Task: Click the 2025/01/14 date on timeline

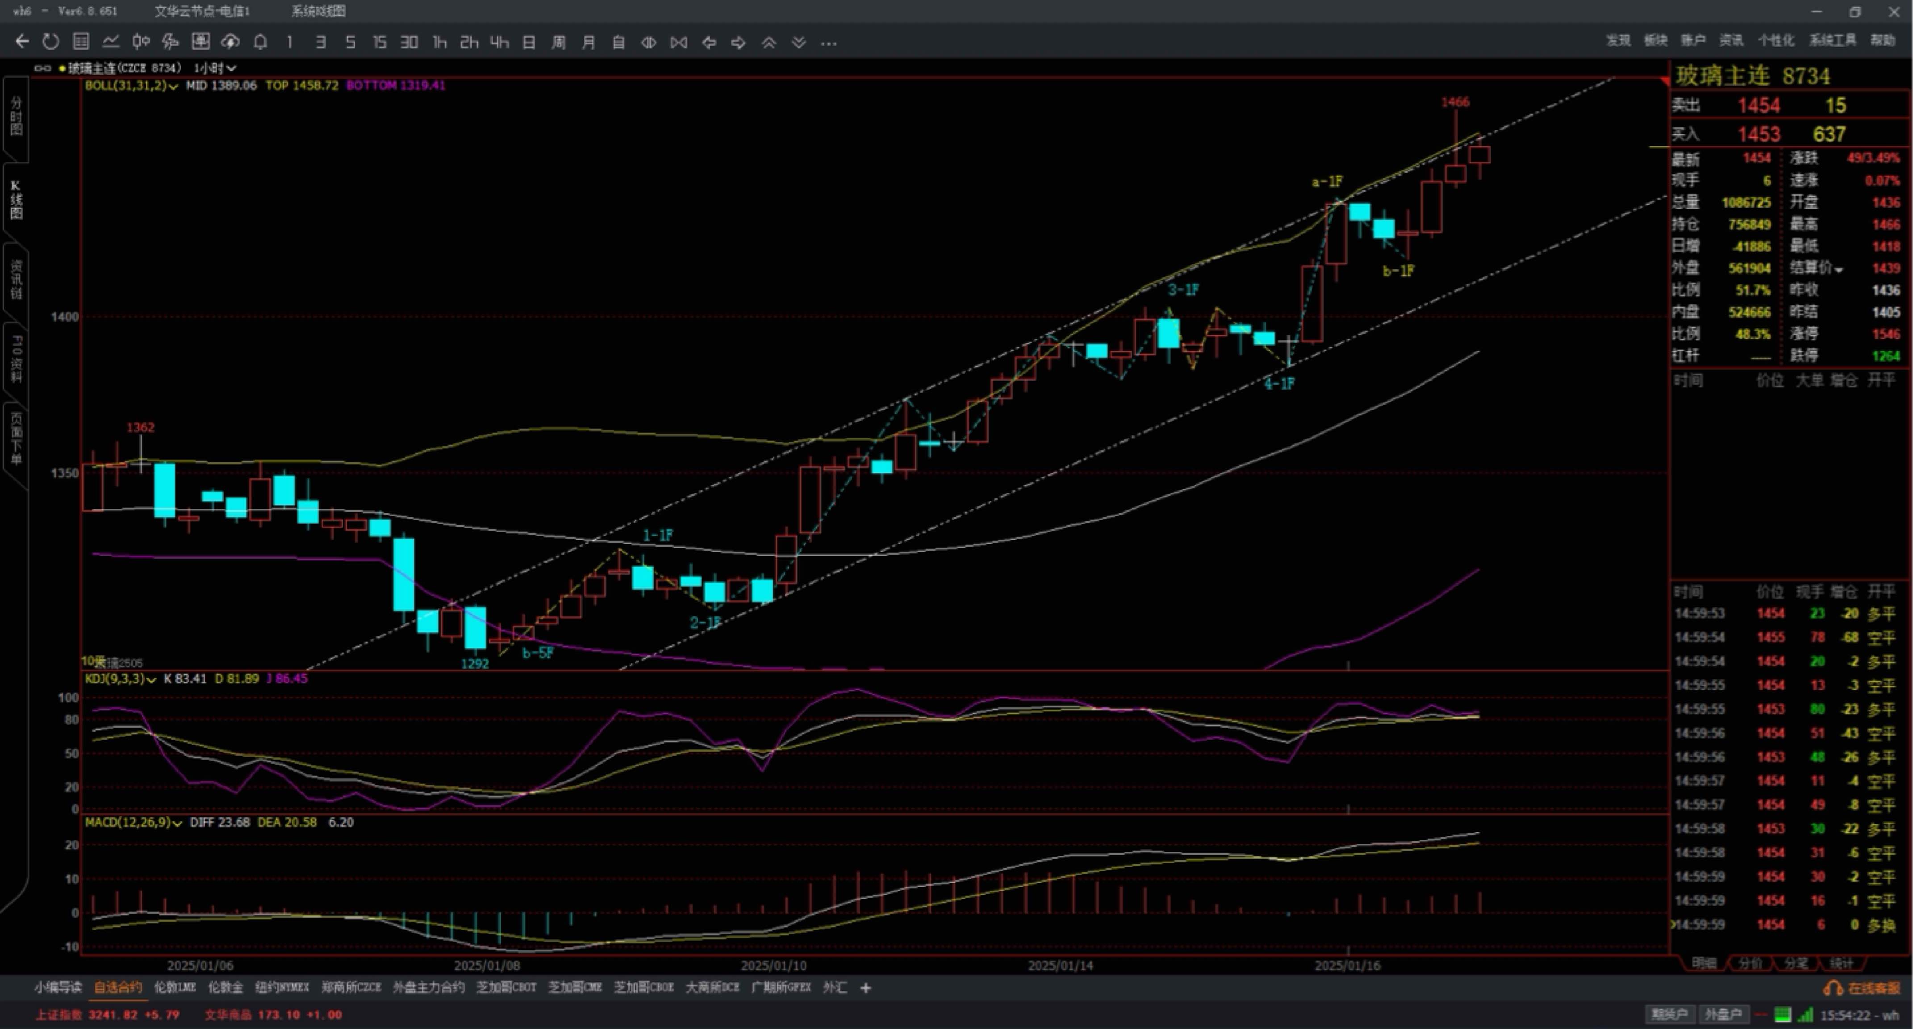Action: [1061, 965]
